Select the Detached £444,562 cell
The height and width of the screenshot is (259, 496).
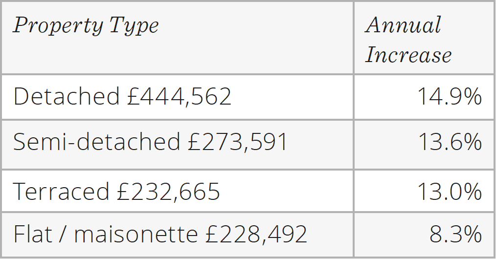click(178, 97)
